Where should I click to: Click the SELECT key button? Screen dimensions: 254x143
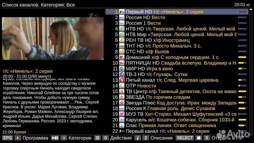185,138
